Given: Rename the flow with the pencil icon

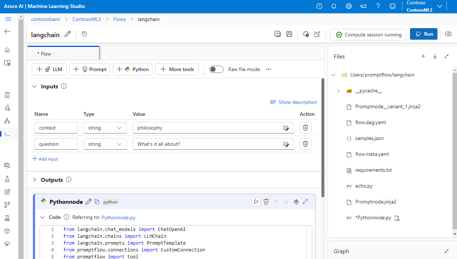Looking at the screenshot, I should (67, 34).
